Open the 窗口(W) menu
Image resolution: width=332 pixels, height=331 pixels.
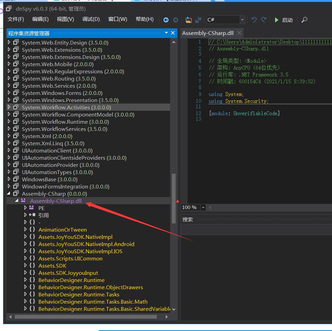[x=118, y=19]
